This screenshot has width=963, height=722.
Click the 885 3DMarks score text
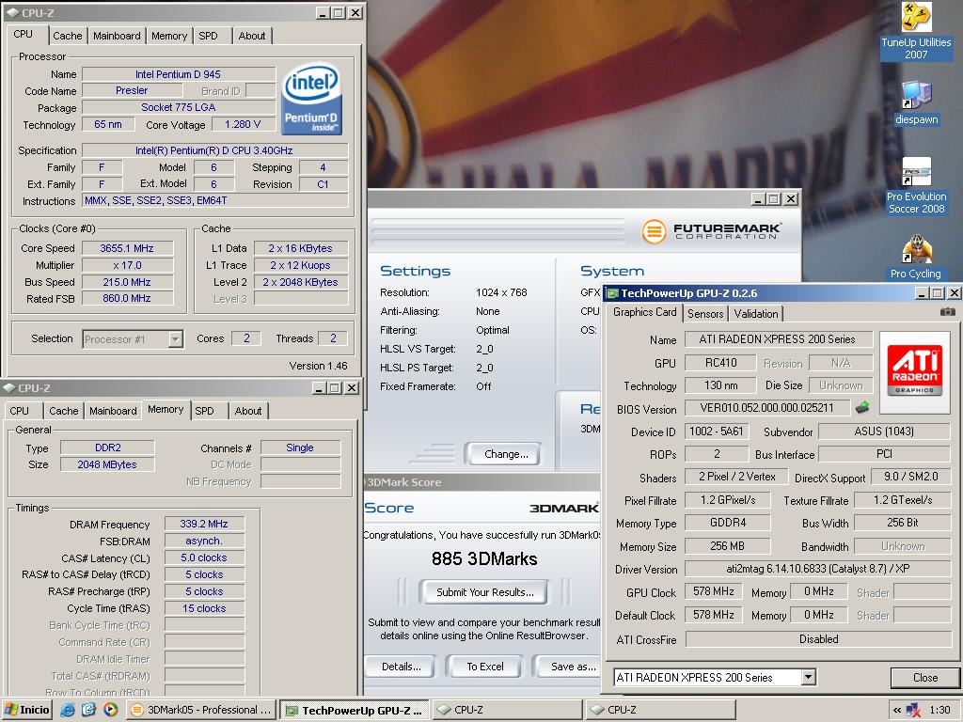484,558
